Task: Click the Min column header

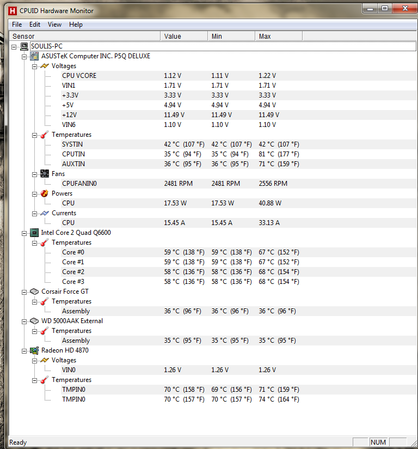Action: [x=231, y=37]
